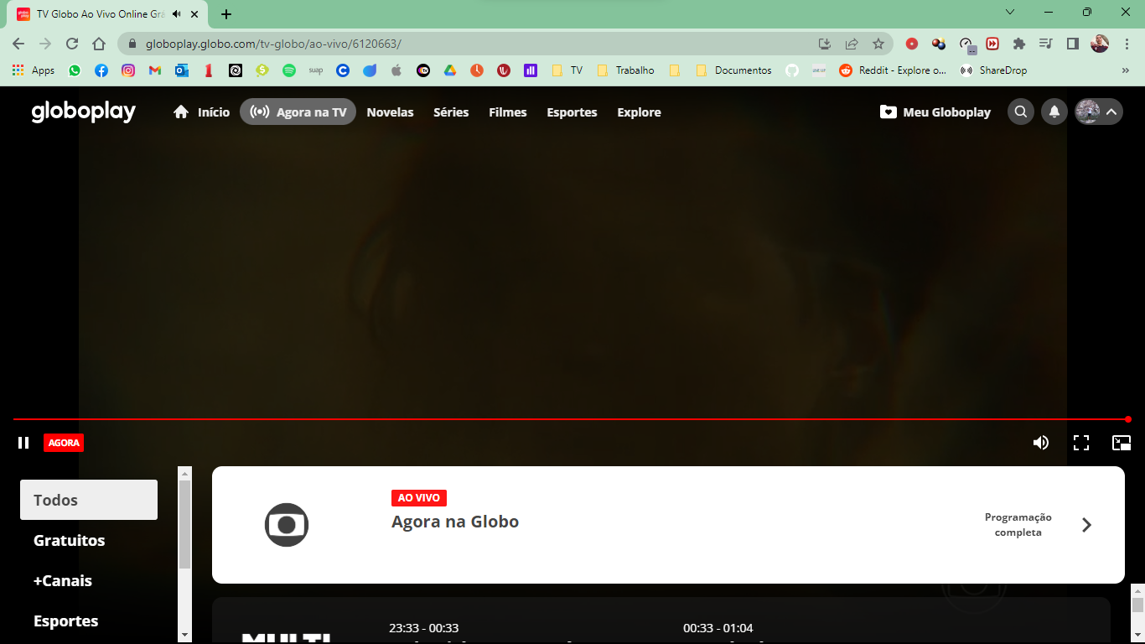Open the notifications bell

tap(1054, 112)
